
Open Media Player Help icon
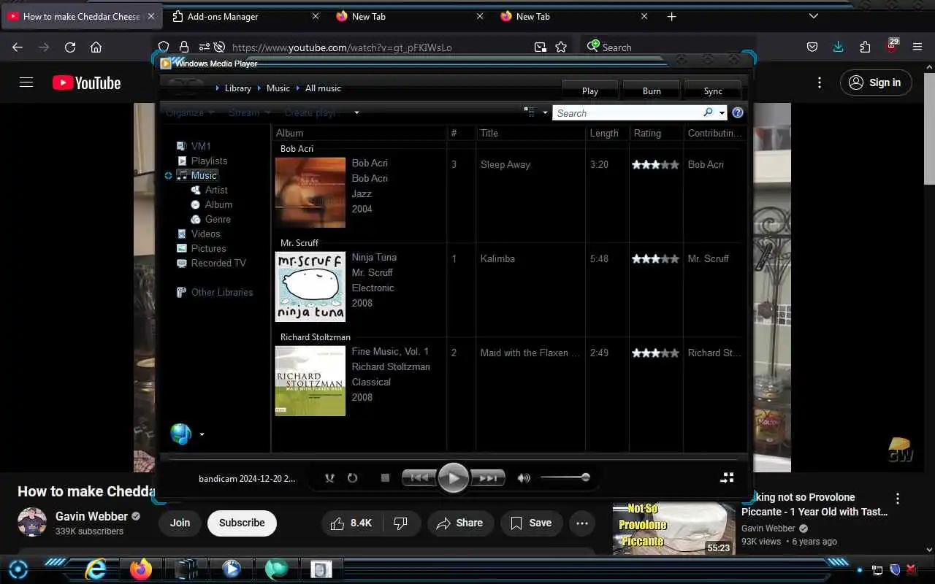(x=738, y=112)
